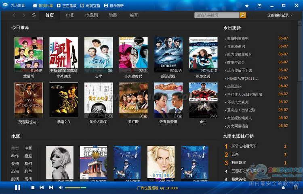Screen dimensions: 303x194
Task: Open 方大同演唱会 update entry
Action: pyautogui.click(x=238, y=126)
